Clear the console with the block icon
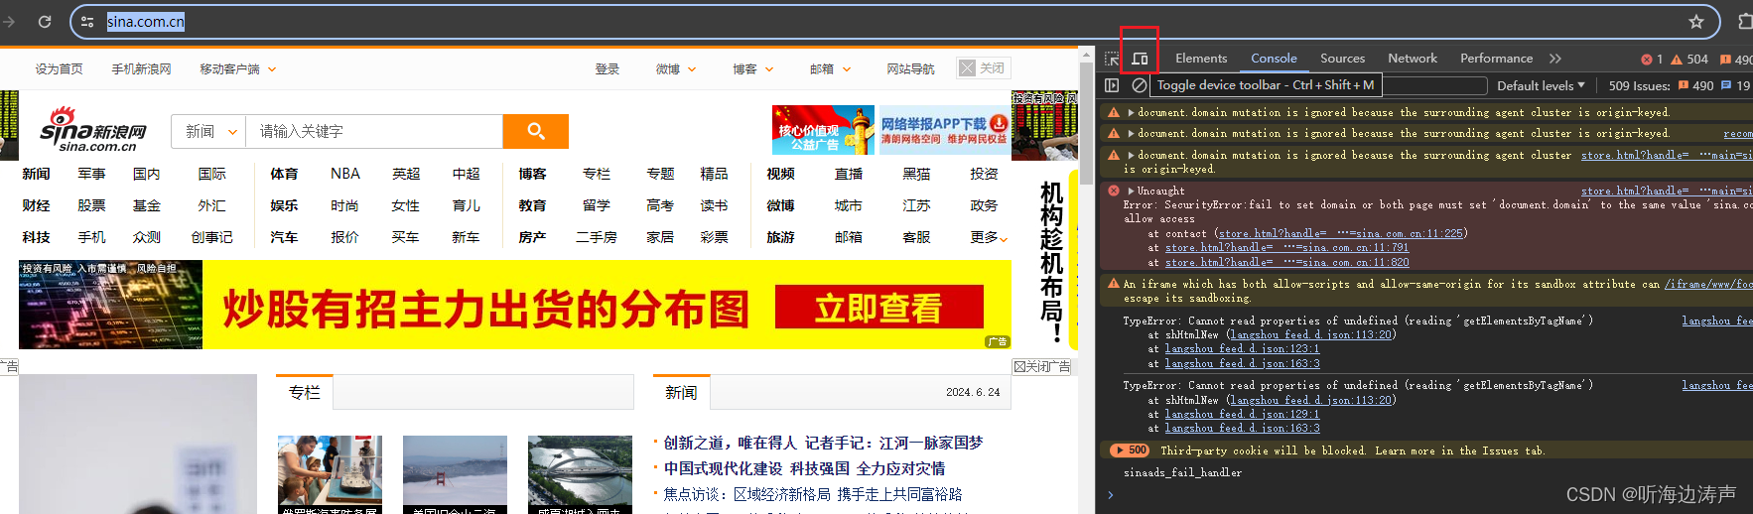1753x514 pixels. click(1140, 85)
